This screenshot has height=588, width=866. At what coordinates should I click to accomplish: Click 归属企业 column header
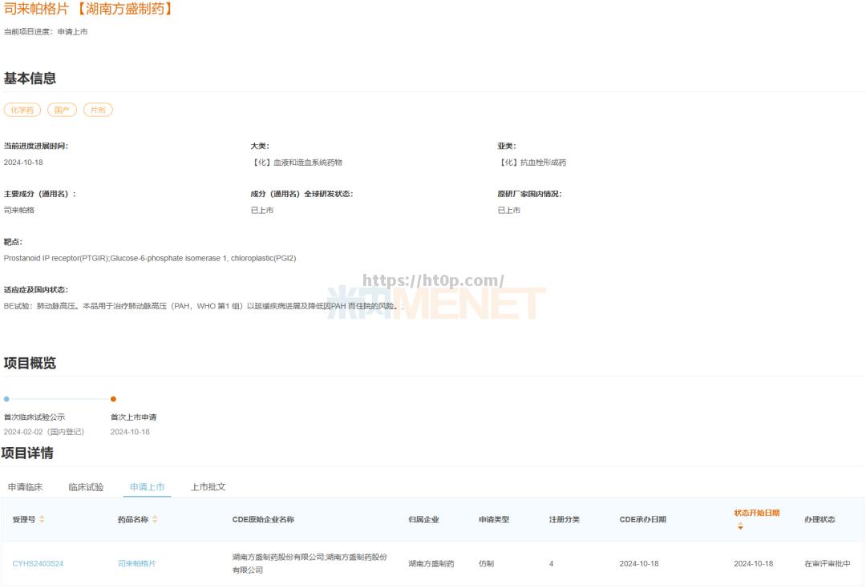coord(423,520)
